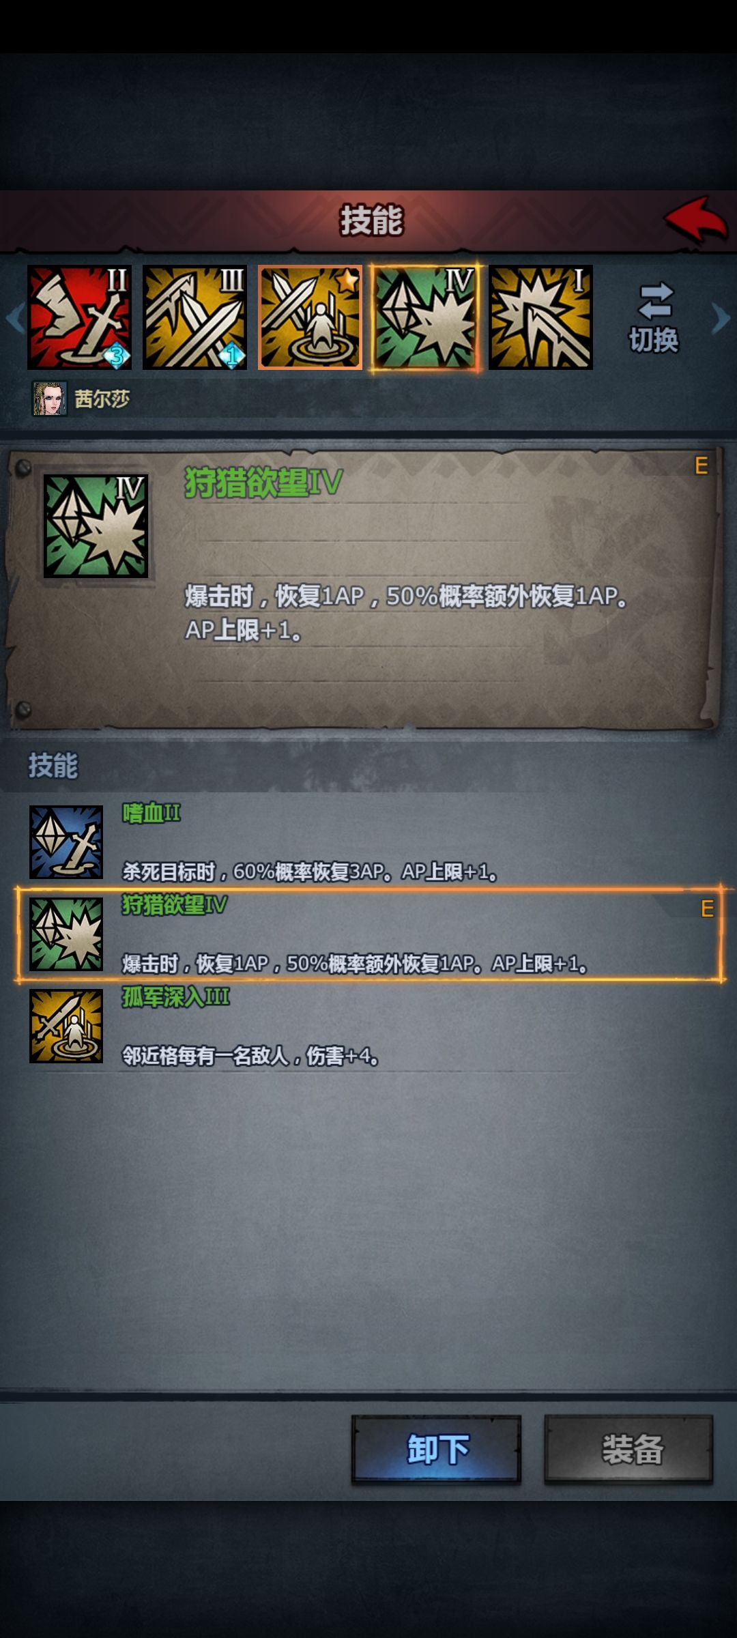Select the yellow crossed-swords level III skill slot
The width and height of the screenshot is (737, 1638).
pos(194,317)
